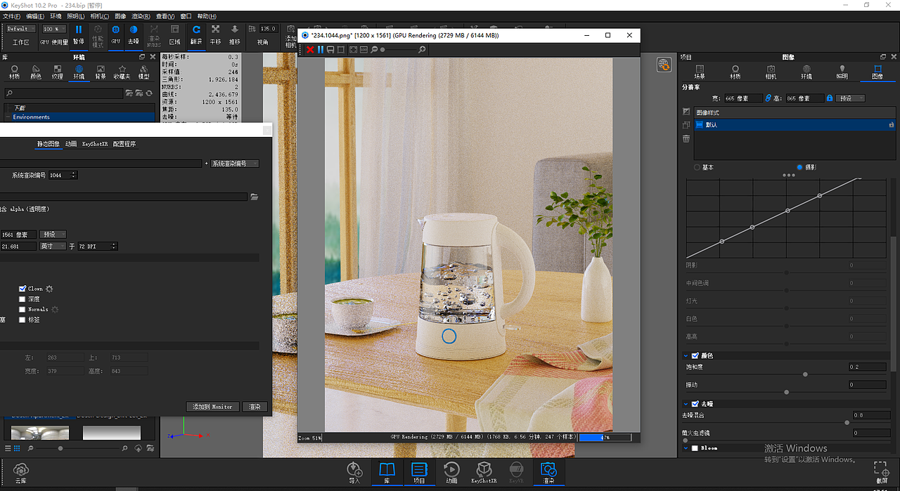Image resolution: width=900 pixels, height=491 pixels.
Task: Toggle the 去噪 denoise section checkbox
Action: tap(695, 404)
